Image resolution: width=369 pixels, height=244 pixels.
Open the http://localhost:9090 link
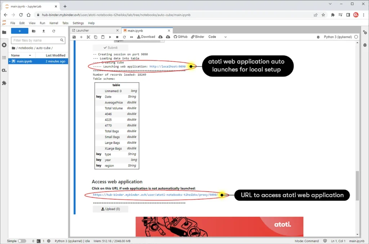coord(167,67)
